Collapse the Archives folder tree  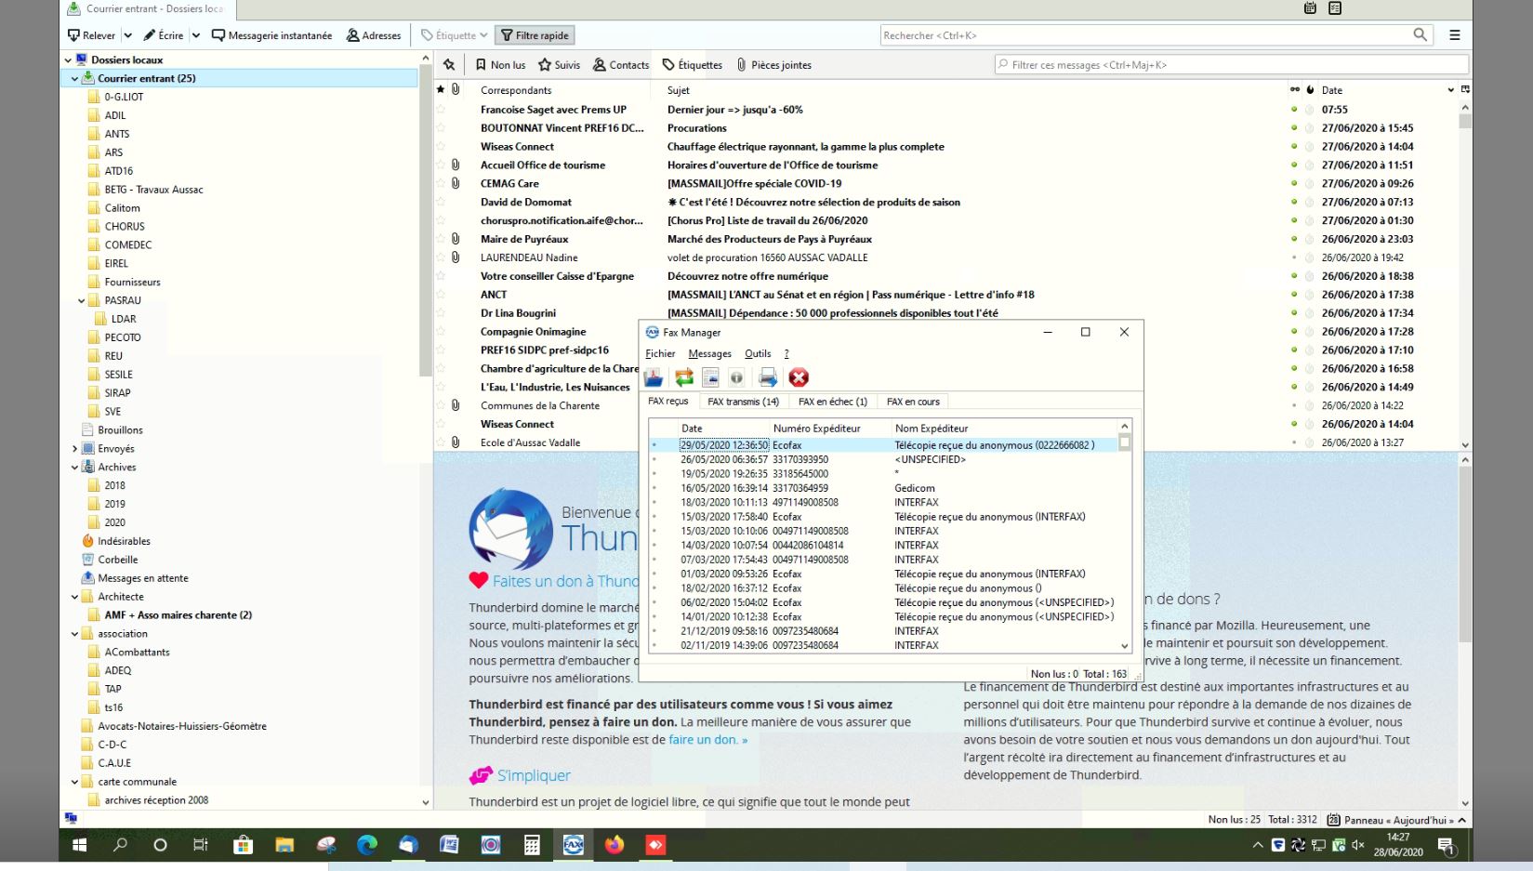pyautogui.click(x=75, y=468)
